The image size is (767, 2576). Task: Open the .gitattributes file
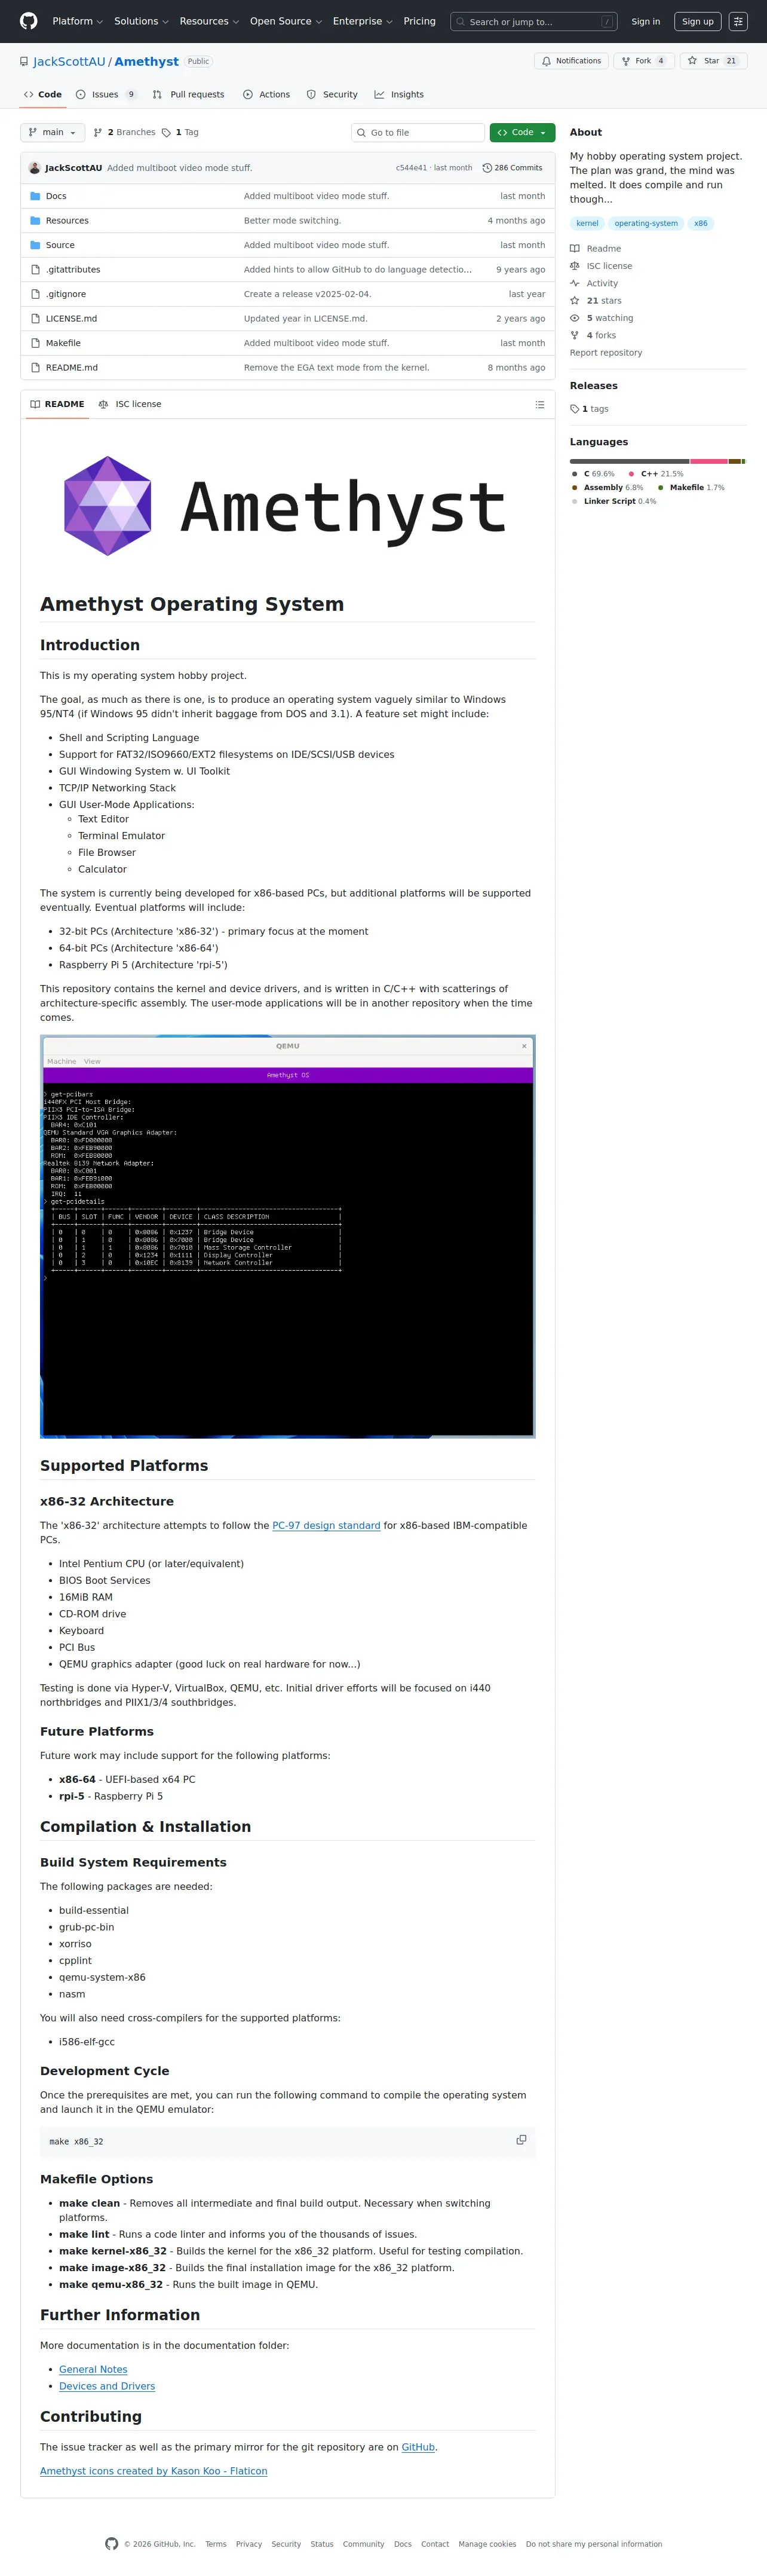coord(73,270)
